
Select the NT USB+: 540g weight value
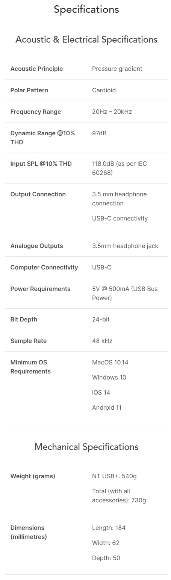coord(114,476)
